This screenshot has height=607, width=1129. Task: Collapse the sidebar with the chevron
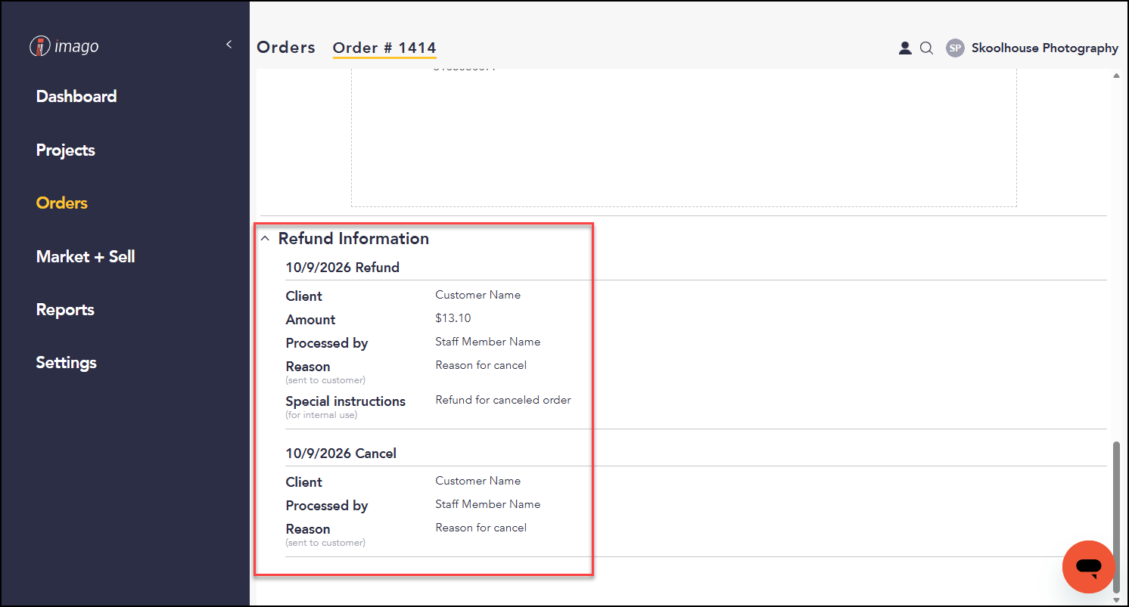[229, 45]
